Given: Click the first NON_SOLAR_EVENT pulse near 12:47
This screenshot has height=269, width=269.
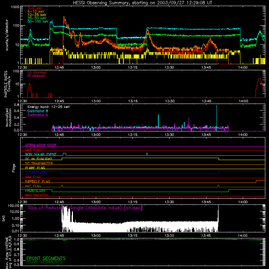Looking at the screenshot, I should (x=65, y=154).
